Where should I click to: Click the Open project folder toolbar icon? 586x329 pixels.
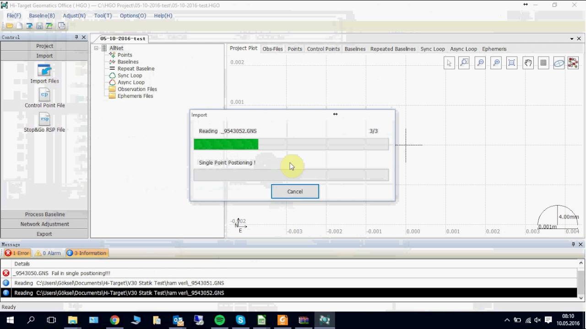pos(9,26)
